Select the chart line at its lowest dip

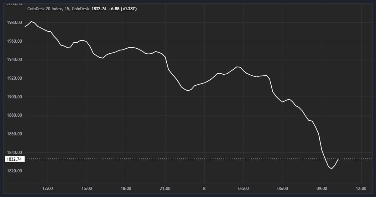[332, 168]
